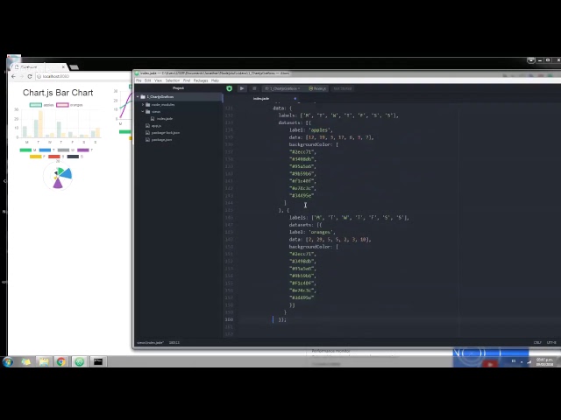
Task: Toggle the blue T legend swatch
Action: click(x=46, y=150)
